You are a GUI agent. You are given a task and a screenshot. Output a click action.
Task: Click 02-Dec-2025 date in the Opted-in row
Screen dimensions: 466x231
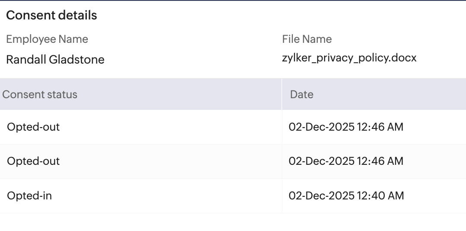coord(322,196)
